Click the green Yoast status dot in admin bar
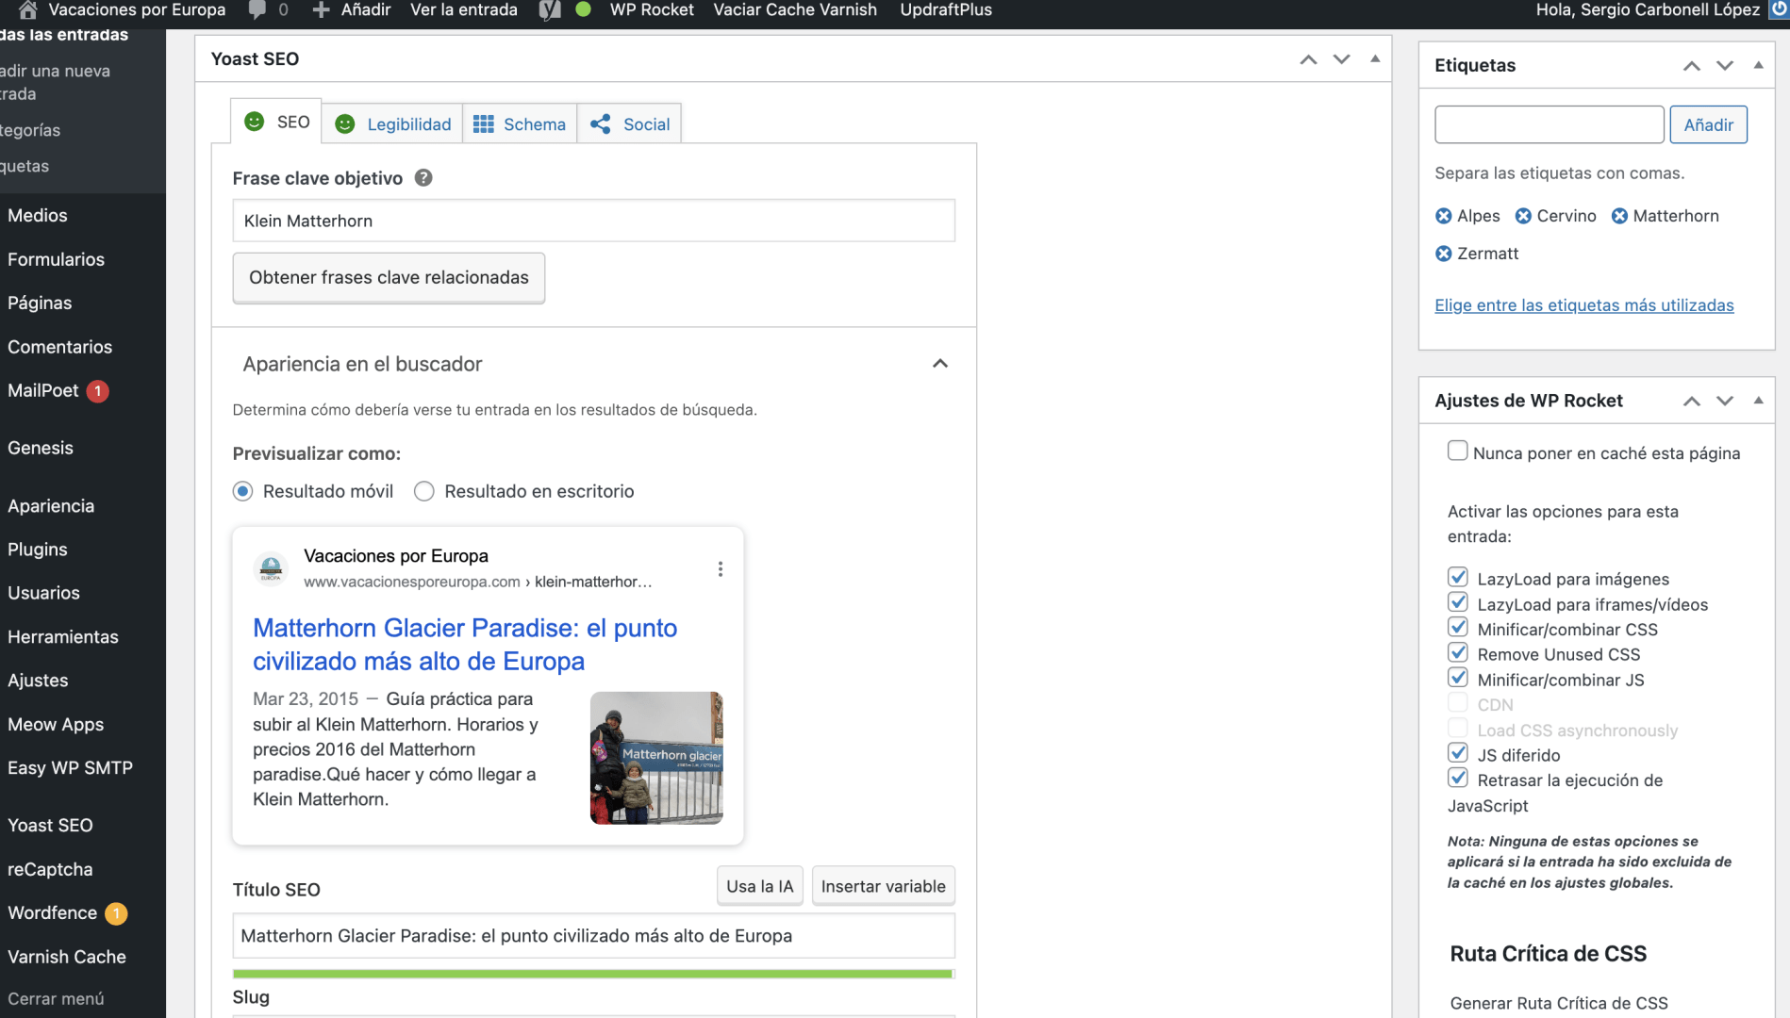Viewport: 1790px width, 1018px height. click(x=583, y=9)
